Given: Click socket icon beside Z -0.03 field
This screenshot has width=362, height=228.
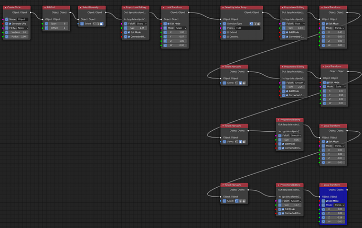Looking at the screenshot, I should (323, 158).
